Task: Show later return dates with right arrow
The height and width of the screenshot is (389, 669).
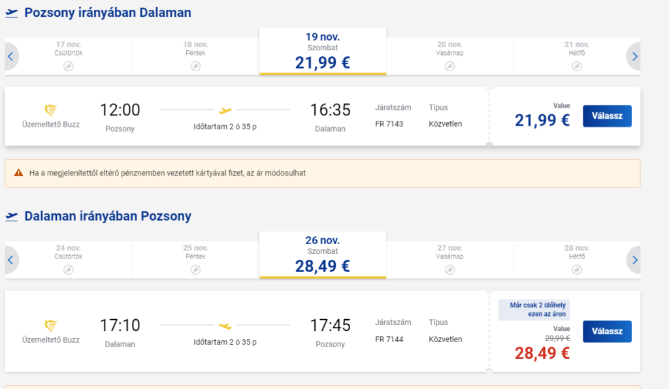Action: tap(634, 260)
